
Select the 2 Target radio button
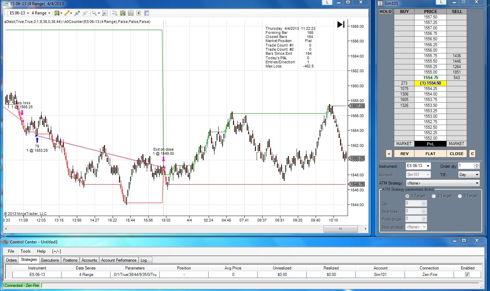point(434,196)
